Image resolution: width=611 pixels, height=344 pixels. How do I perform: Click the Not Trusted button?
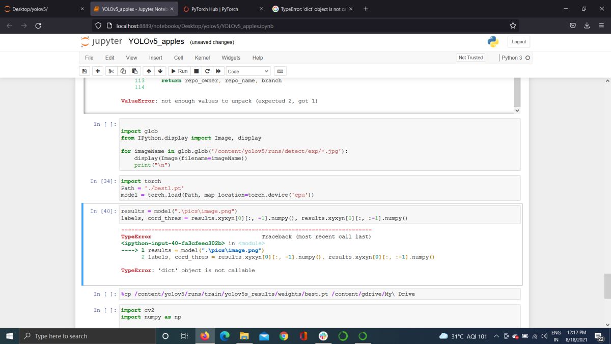pyautogui.click(x=470, y=58)
